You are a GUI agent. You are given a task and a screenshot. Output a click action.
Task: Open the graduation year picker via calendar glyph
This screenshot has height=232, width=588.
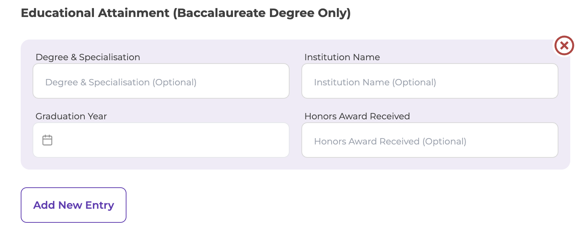pos(47,140)
